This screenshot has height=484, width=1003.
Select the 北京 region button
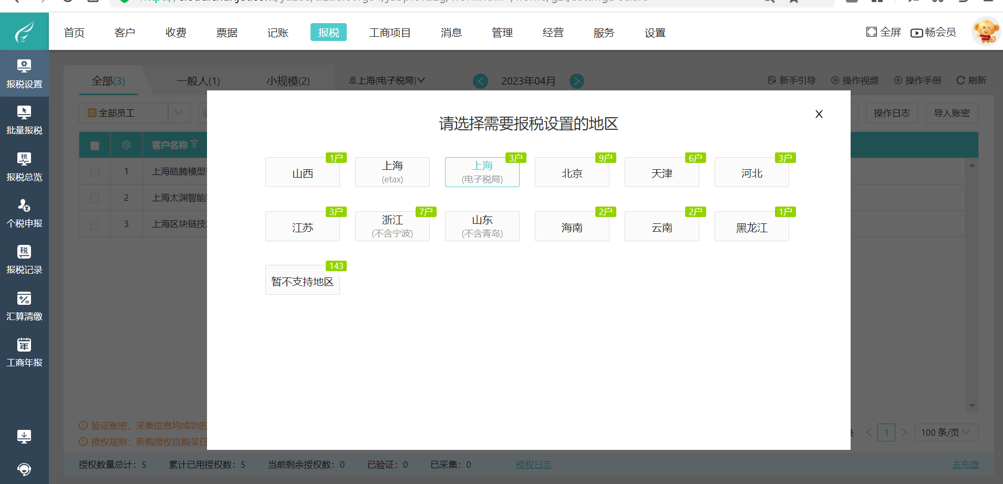572,173
